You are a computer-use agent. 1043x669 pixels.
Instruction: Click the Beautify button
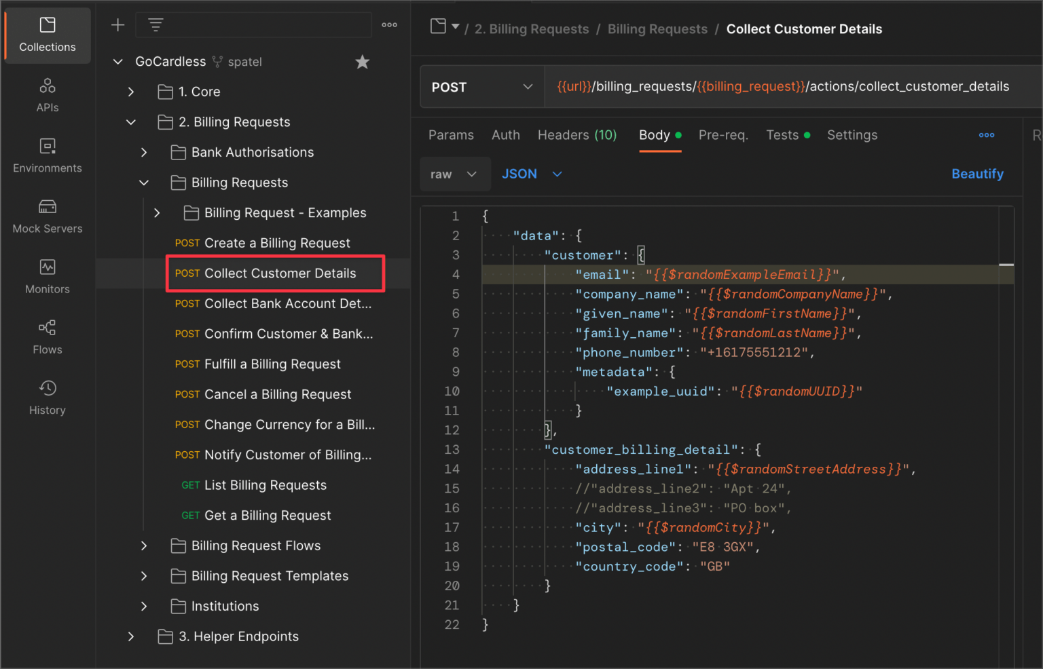(977, 174)
